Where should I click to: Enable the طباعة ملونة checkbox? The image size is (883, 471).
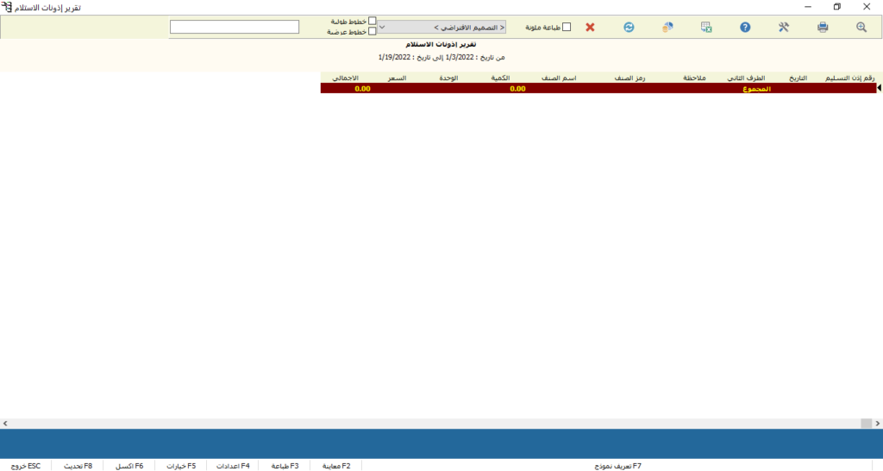click(x=567, y=28)
